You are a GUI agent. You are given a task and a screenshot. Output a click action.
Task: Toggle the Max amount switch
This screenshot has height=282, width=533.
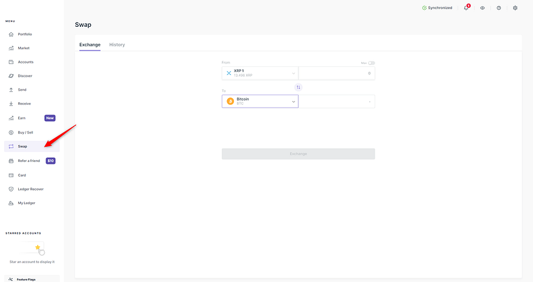(371, 63)
